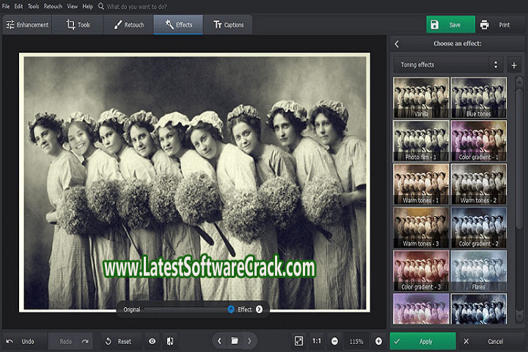Click the Original-Effect slider handle
Screen dimensions: 528x352
point(230,309)
